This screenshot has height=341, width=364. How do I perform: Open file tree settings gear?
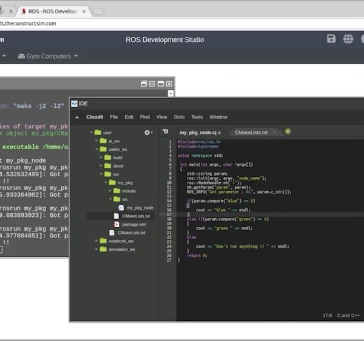pos(148,133)
